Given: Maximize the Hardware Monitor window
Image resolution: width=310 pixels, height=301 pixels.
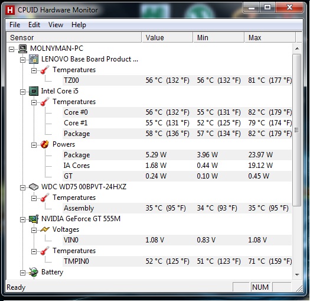Looking at the screenshot, I should point(267,8).
